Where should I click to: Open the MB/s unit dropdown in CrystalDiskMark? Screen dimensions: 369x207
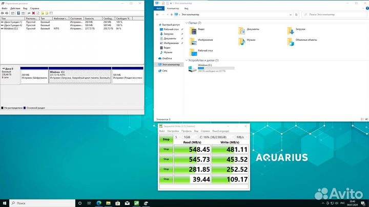point(242,137)
